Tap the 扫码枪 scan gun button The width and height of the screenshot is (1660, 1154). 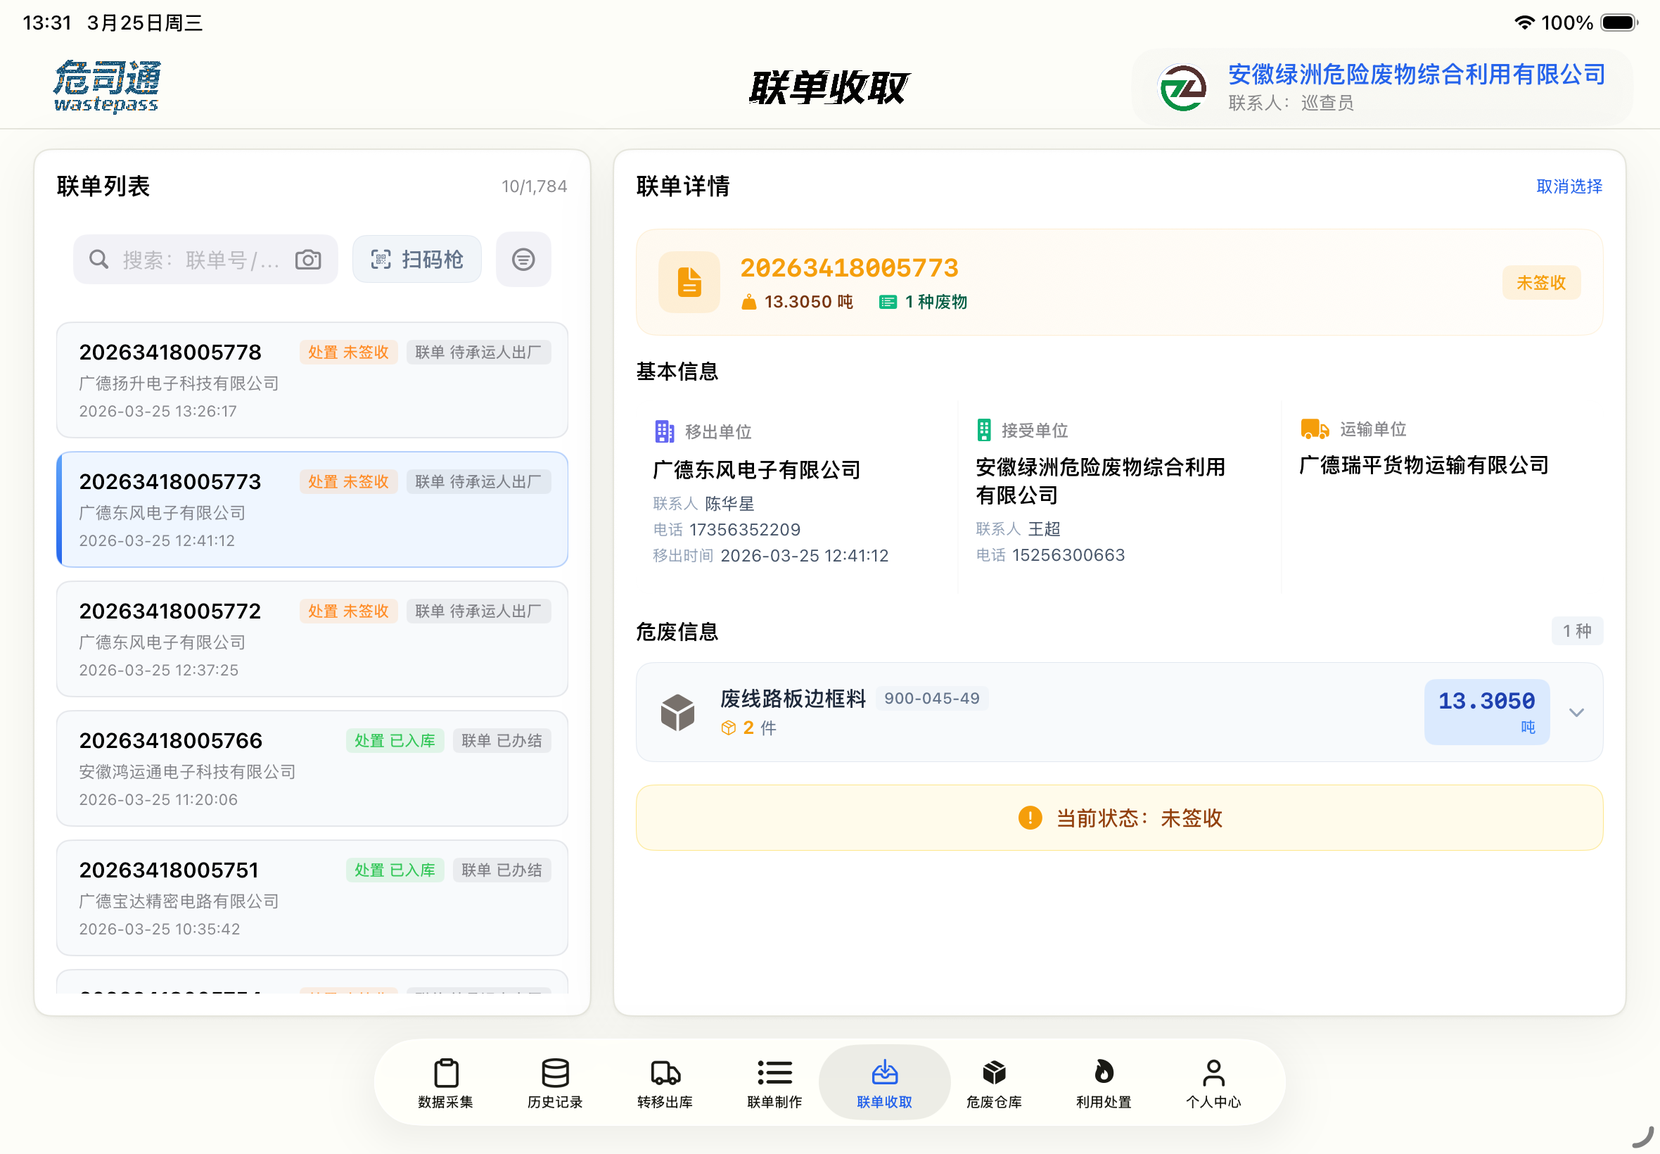coord(417,260)
